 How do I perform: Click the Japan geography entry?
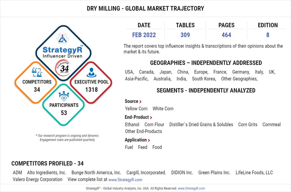point(166,72)
